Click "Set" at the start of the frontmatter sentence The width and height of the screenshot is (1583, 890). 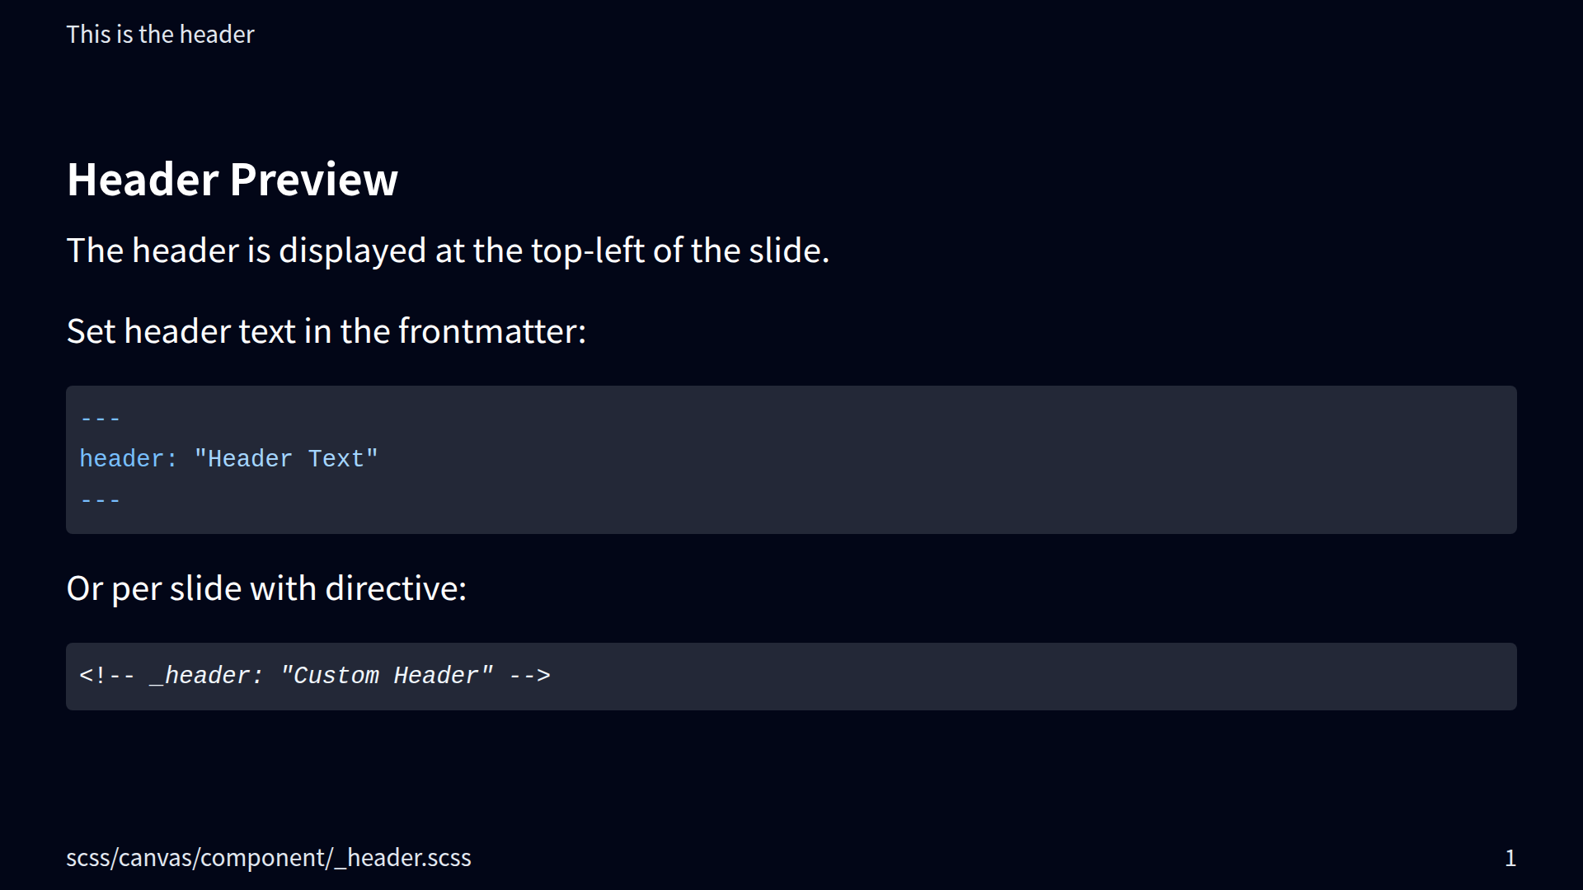tap(91, 331)
